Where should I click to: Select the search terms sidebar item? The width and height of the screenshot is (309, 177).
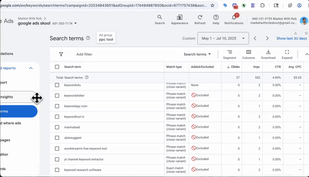pyautogui.click(x=18, y=111)
